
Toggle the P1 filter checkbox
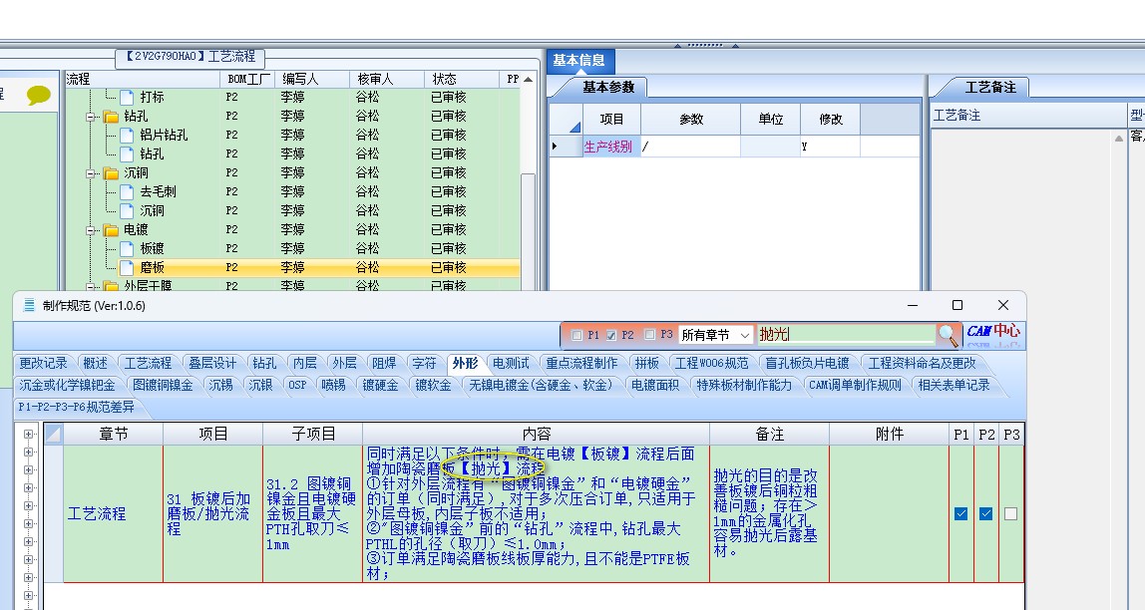click(576, 335)
